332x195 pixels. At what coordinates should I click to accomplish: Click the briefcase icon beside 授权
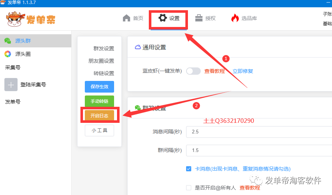(x=199, y=18)
